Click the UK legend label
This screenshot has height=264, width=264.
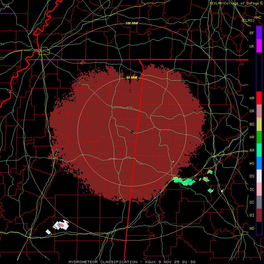click(252, 46)
